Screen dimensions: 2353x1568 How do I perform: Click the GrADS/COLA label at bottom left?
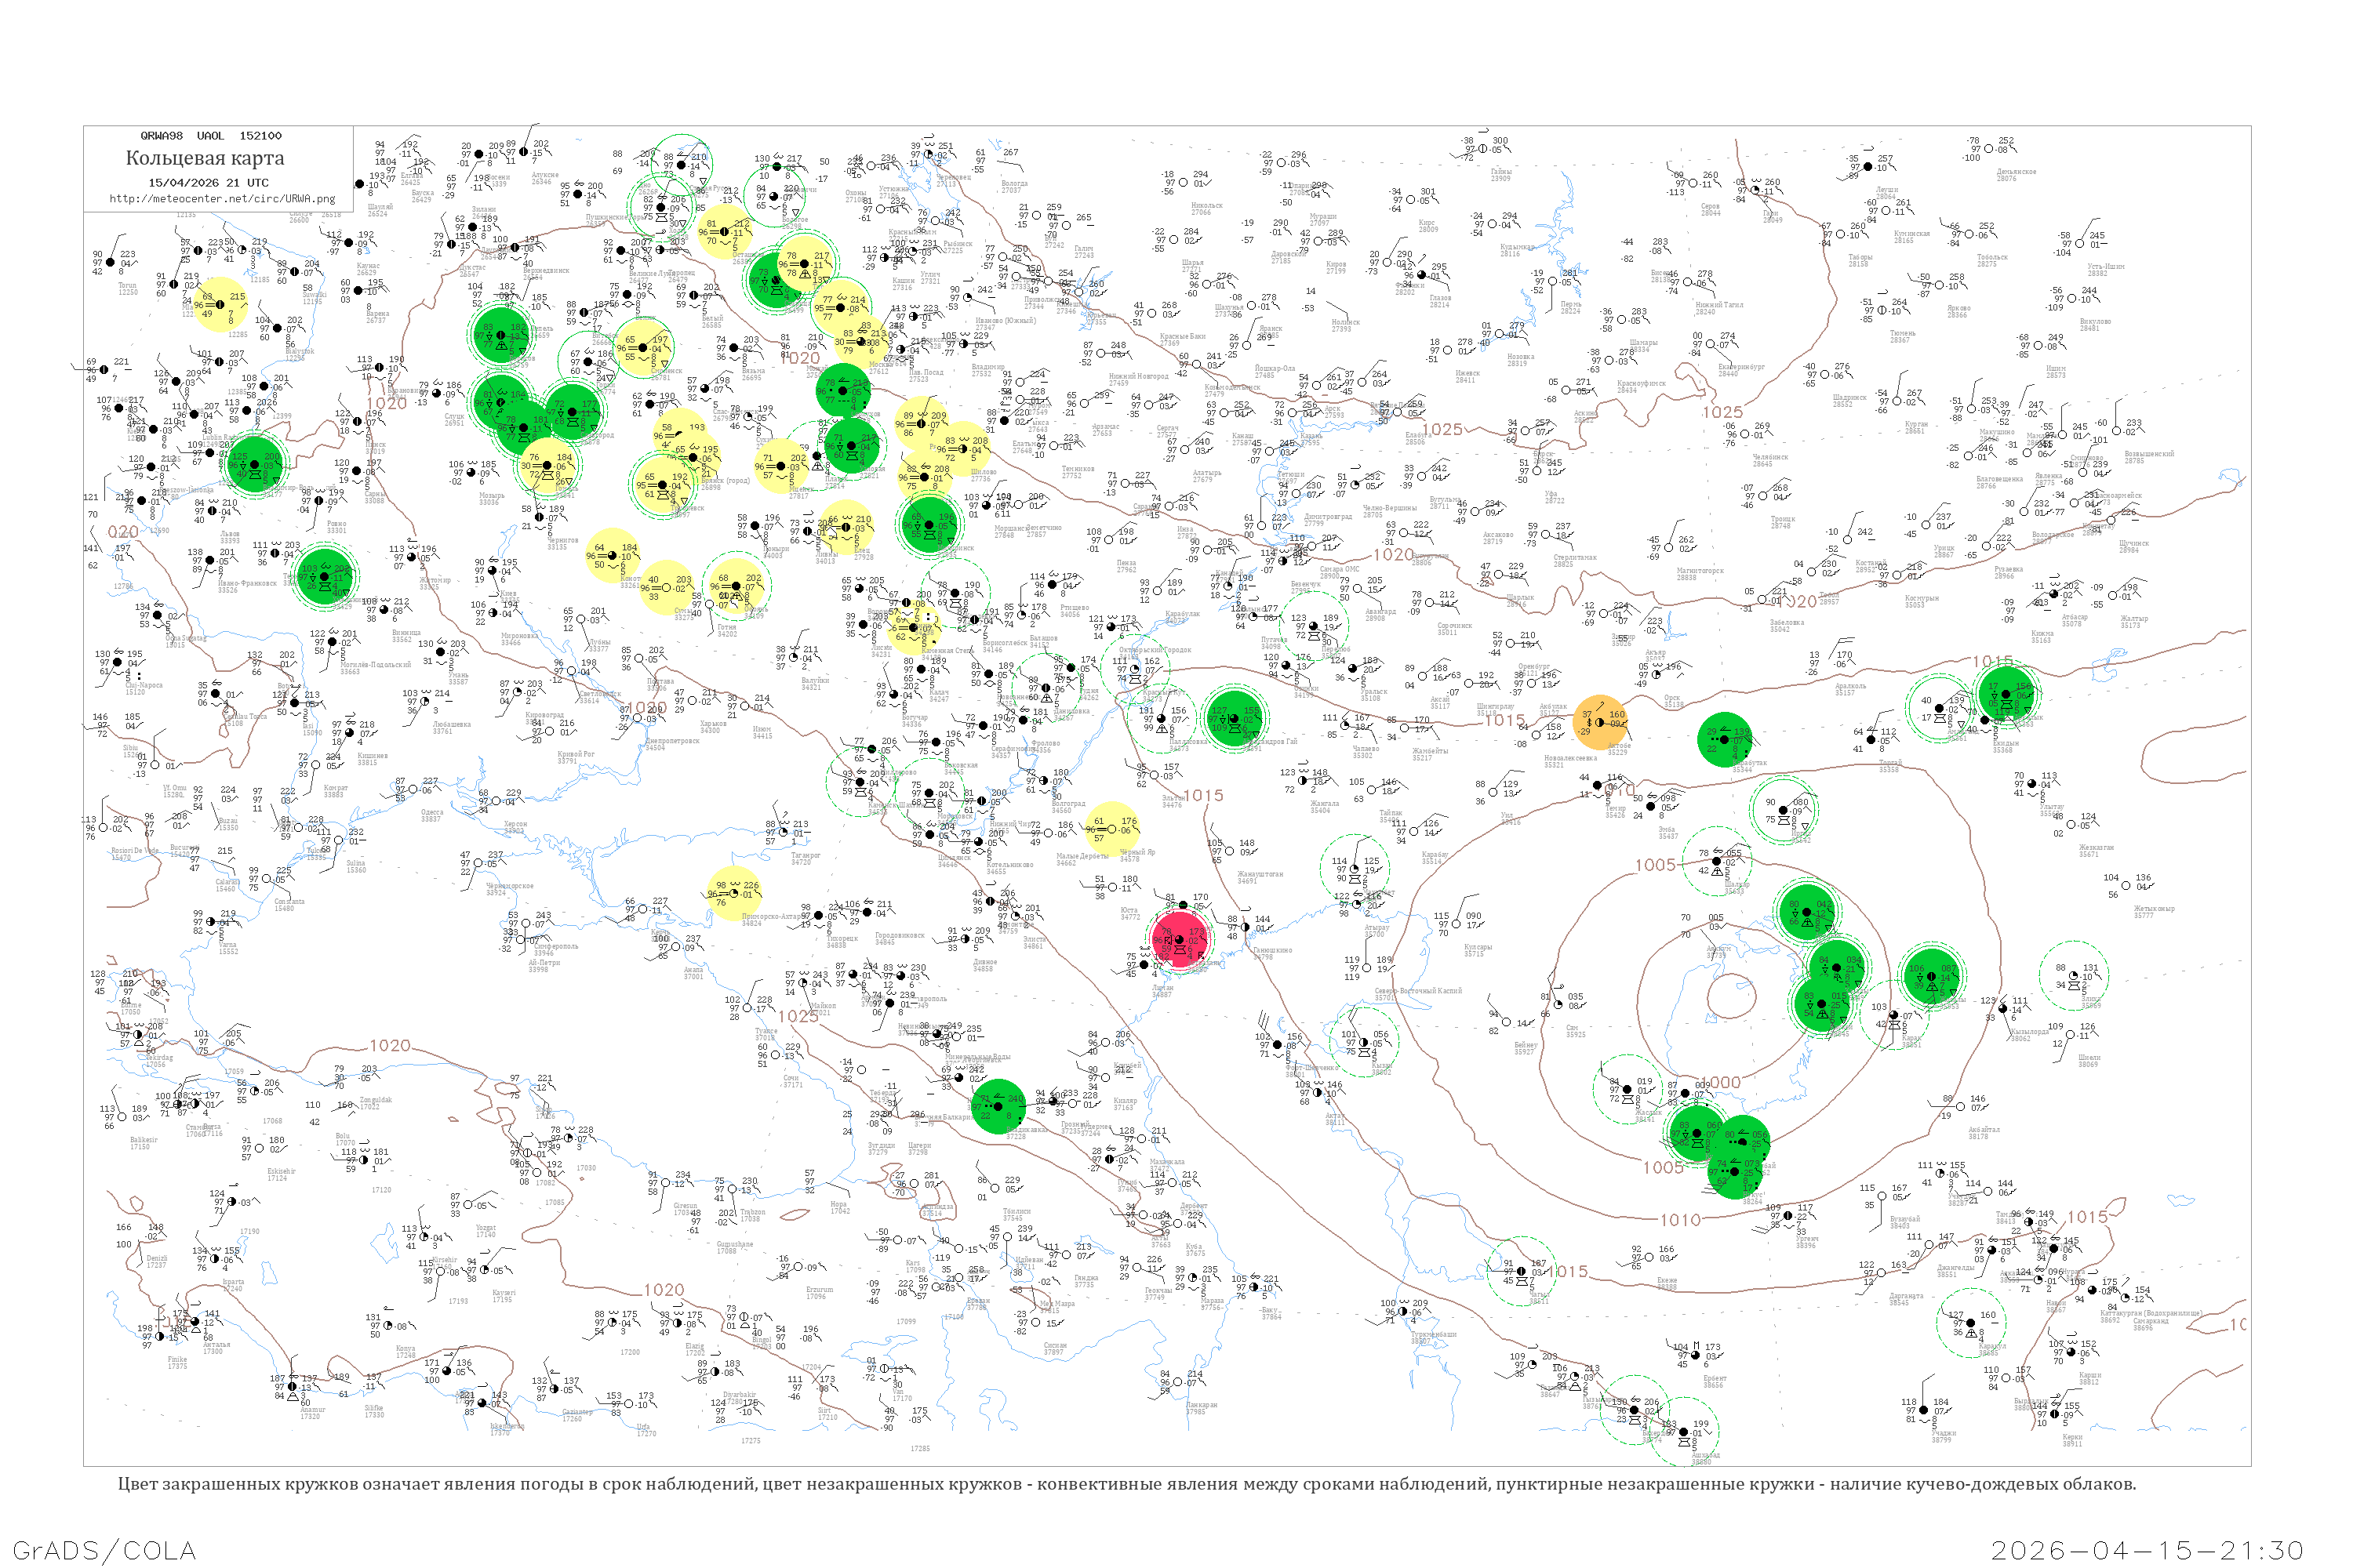(x=104, y=1550)
